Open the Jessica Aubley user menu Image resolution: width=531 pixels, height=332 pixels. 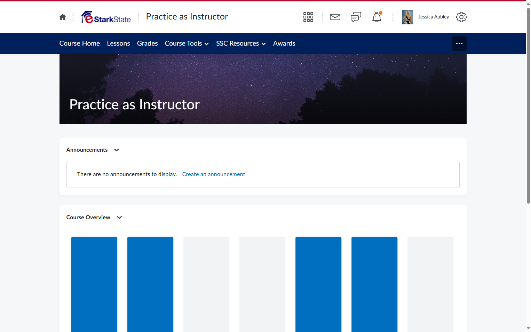434,17
